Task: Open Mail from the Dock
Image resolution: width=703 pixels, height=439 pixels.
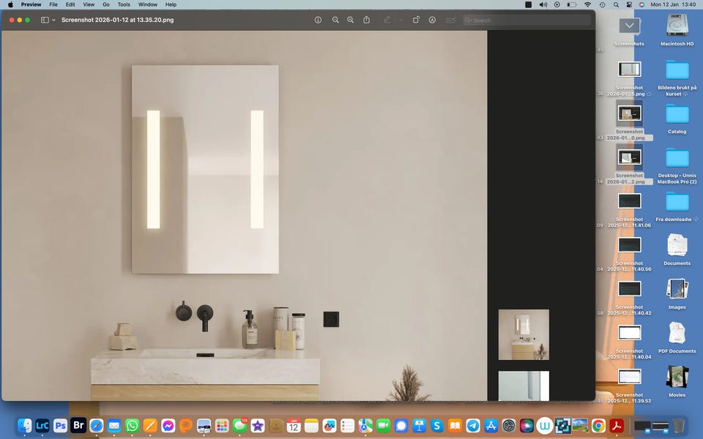Action: [114, 426]
